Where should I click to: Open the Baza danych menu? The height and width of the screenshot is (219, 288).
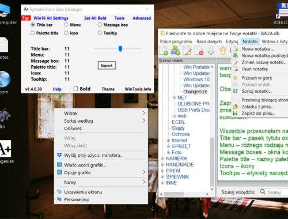(209, 41)
